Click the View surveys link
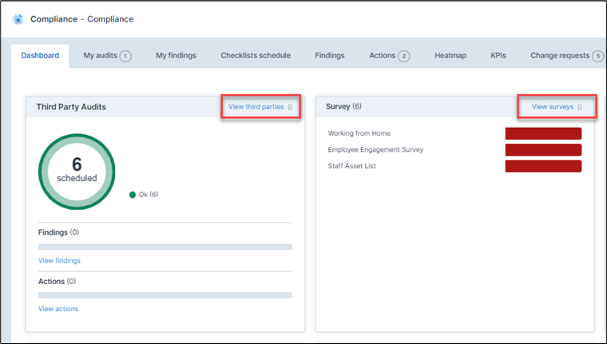This screenshot has width=607, height=344. pos(553,107)
